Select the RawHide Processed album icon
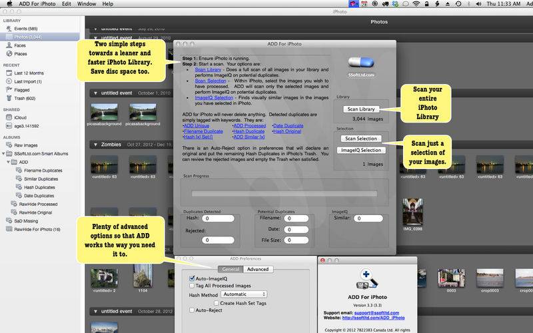Screen dimensions: 533x333 click(14, 204)
